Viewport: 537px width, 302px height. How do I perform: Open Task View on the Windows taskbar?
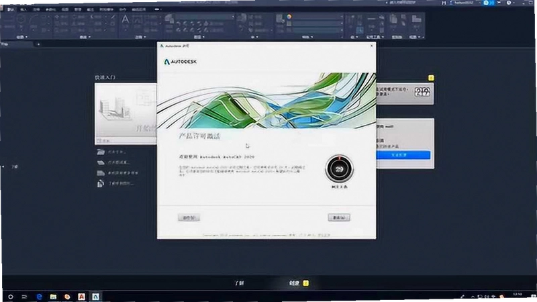[x=24, y=297]
